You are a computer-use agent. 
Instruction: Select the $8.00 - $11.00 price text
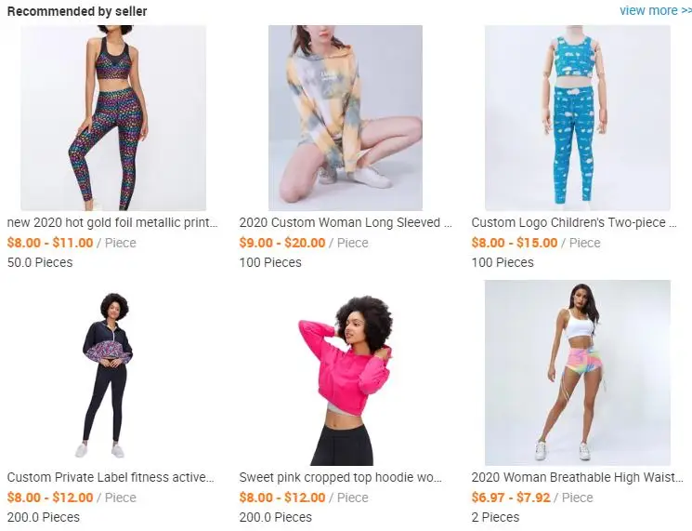point(50,243)
